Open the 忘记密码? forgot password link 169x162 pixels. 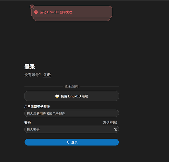110,122
